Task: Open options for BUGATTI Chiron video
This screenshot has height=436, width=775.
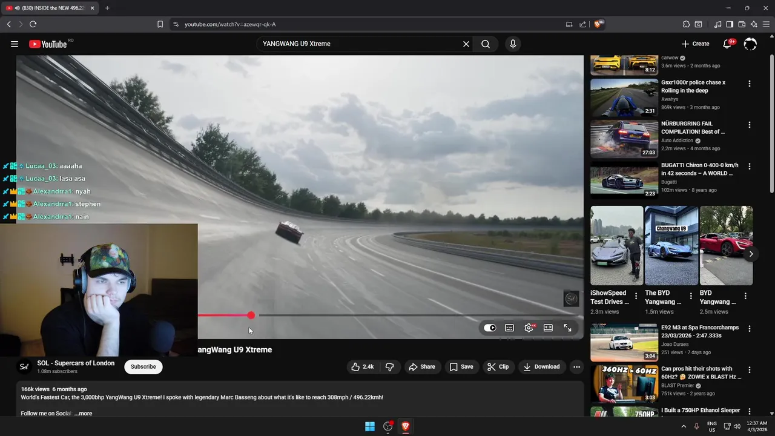Action: tap(749, 166)
